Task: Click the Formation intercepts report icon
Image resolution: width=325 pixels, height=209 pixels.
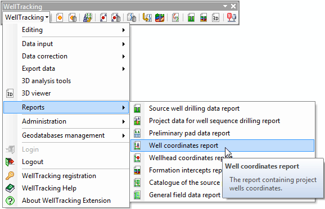Action: [137, 170]
